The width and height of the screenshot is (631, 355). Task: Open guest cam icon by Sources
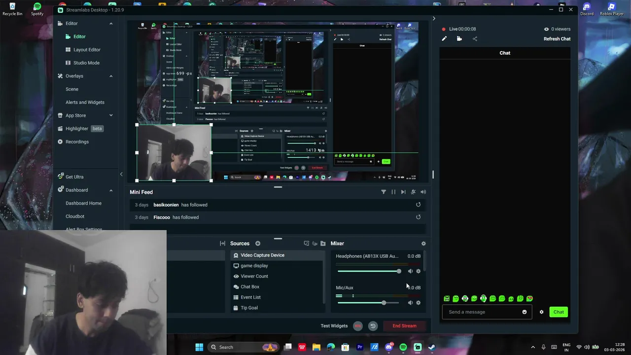(x=315, y=244)
